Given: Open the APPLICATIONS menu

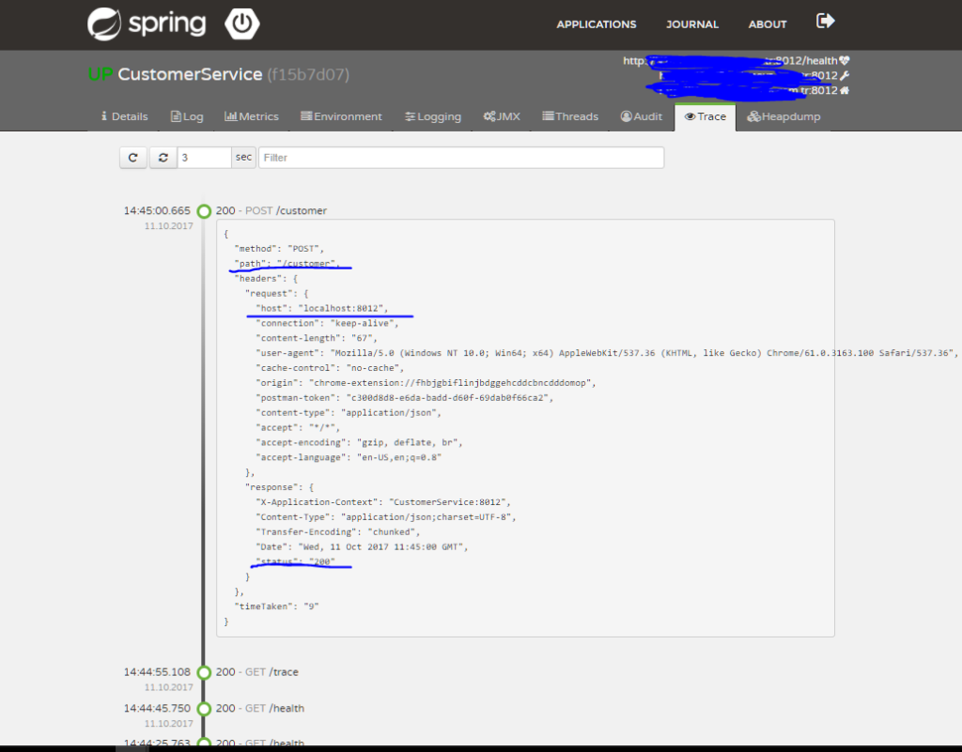Looking at the screenshot, I should click(x=596, y=23).
